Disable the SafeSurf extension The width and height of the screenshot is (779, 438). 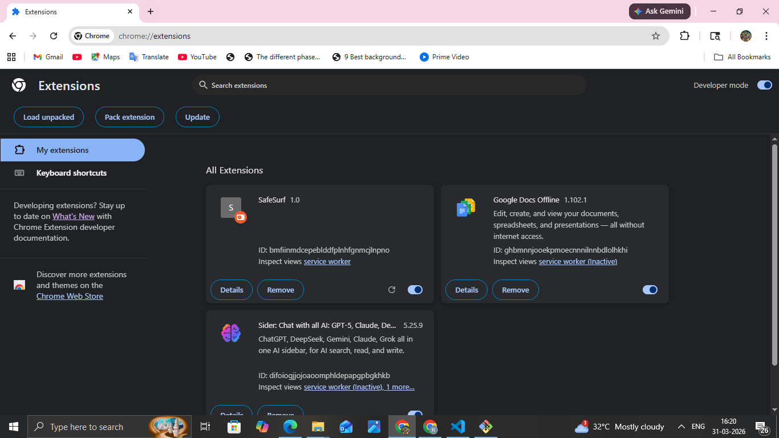click(x=415, y=290)
